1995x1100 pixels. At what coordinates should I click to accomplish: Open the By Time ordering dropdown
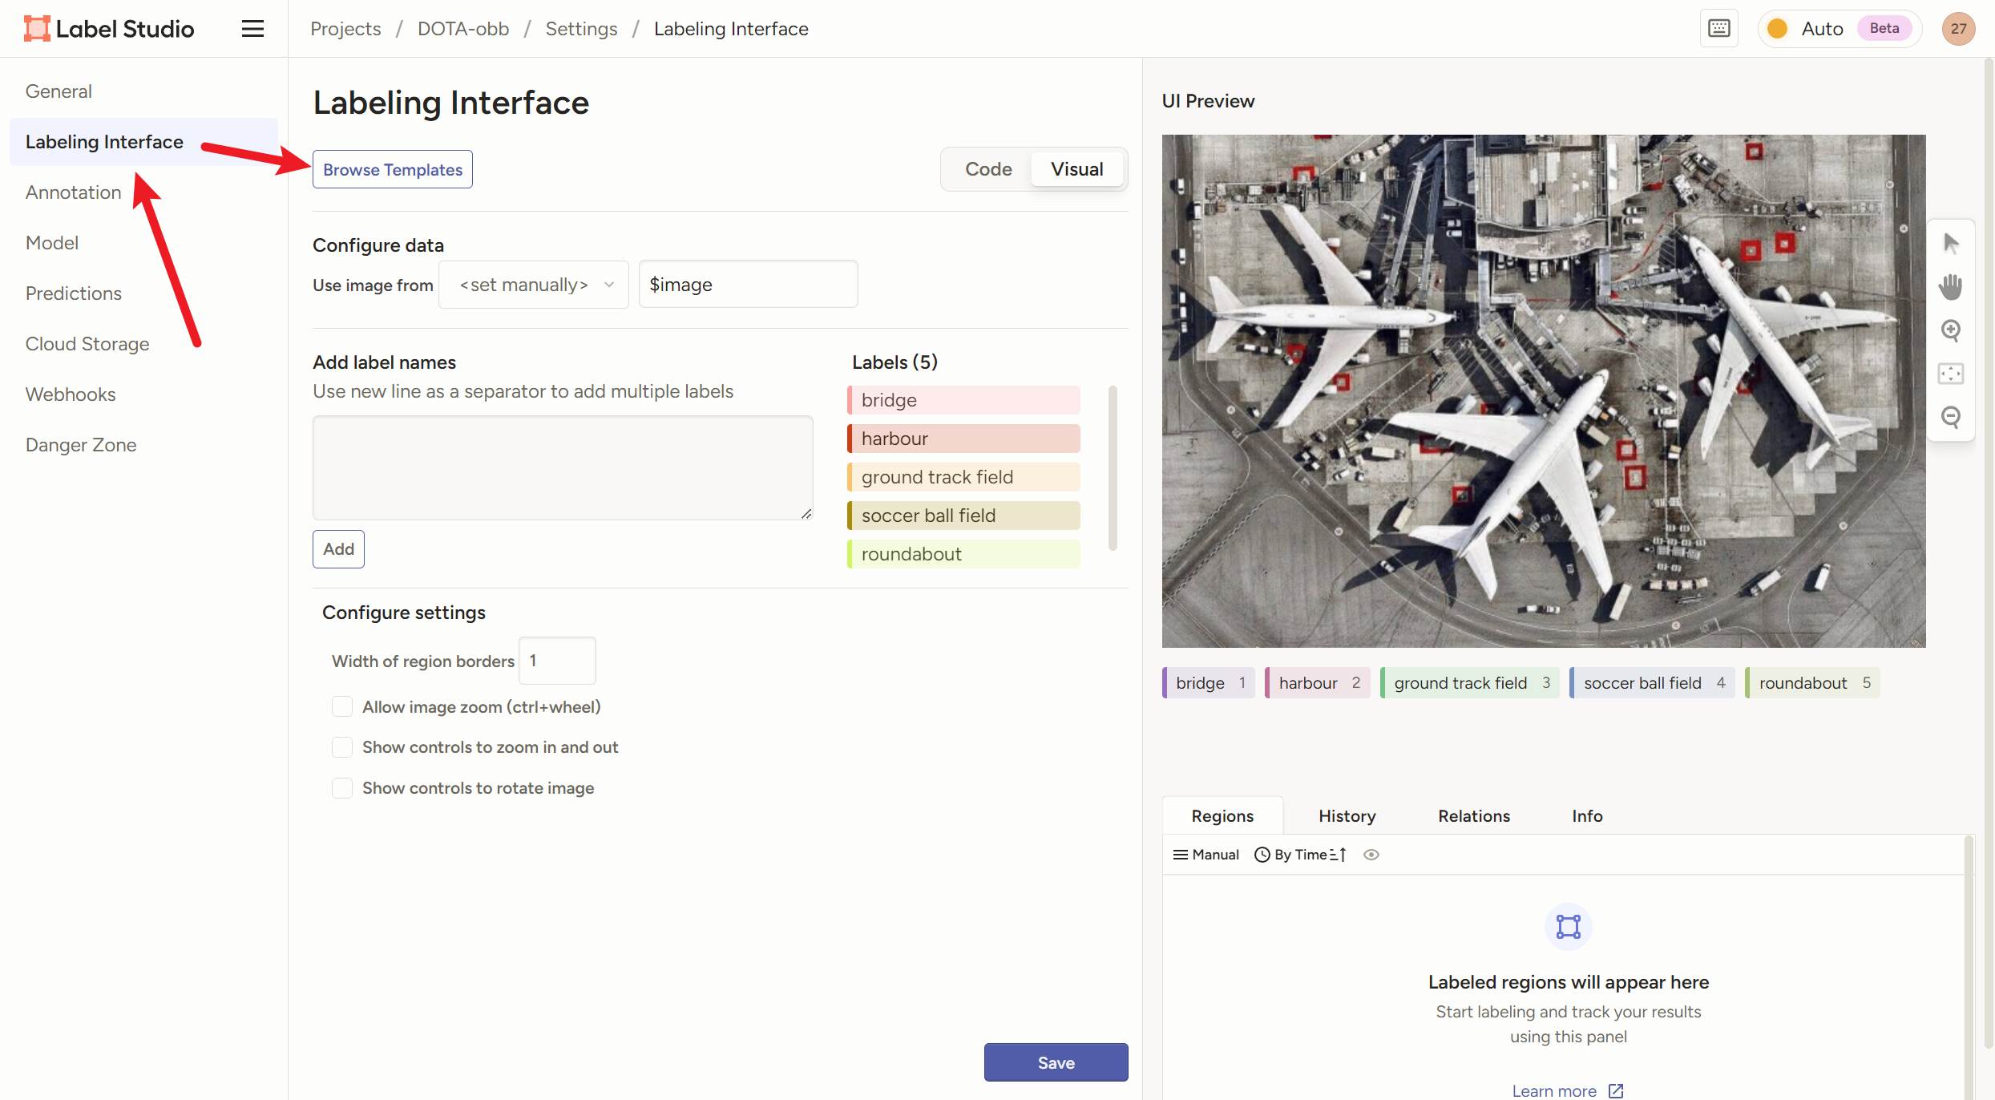[x=1299, y=855]
